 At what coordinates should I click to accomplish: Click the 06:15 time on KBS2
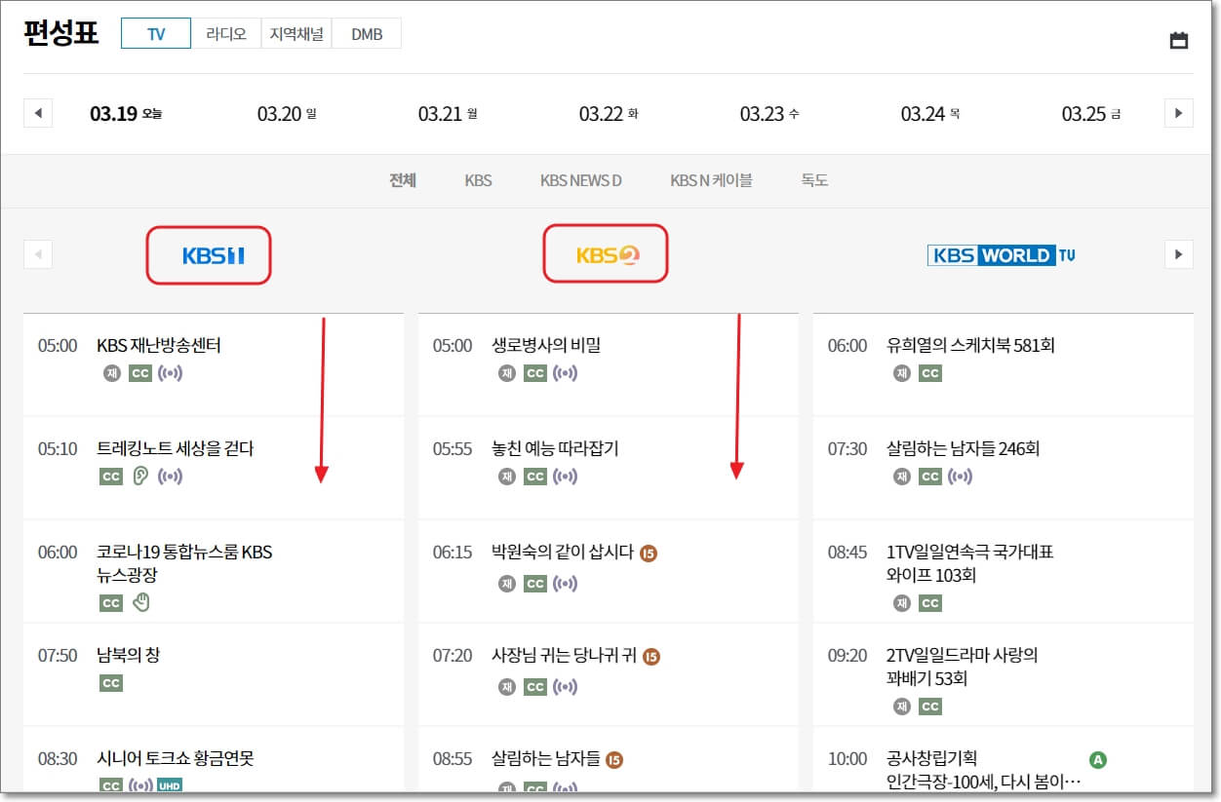pos(453,553)
